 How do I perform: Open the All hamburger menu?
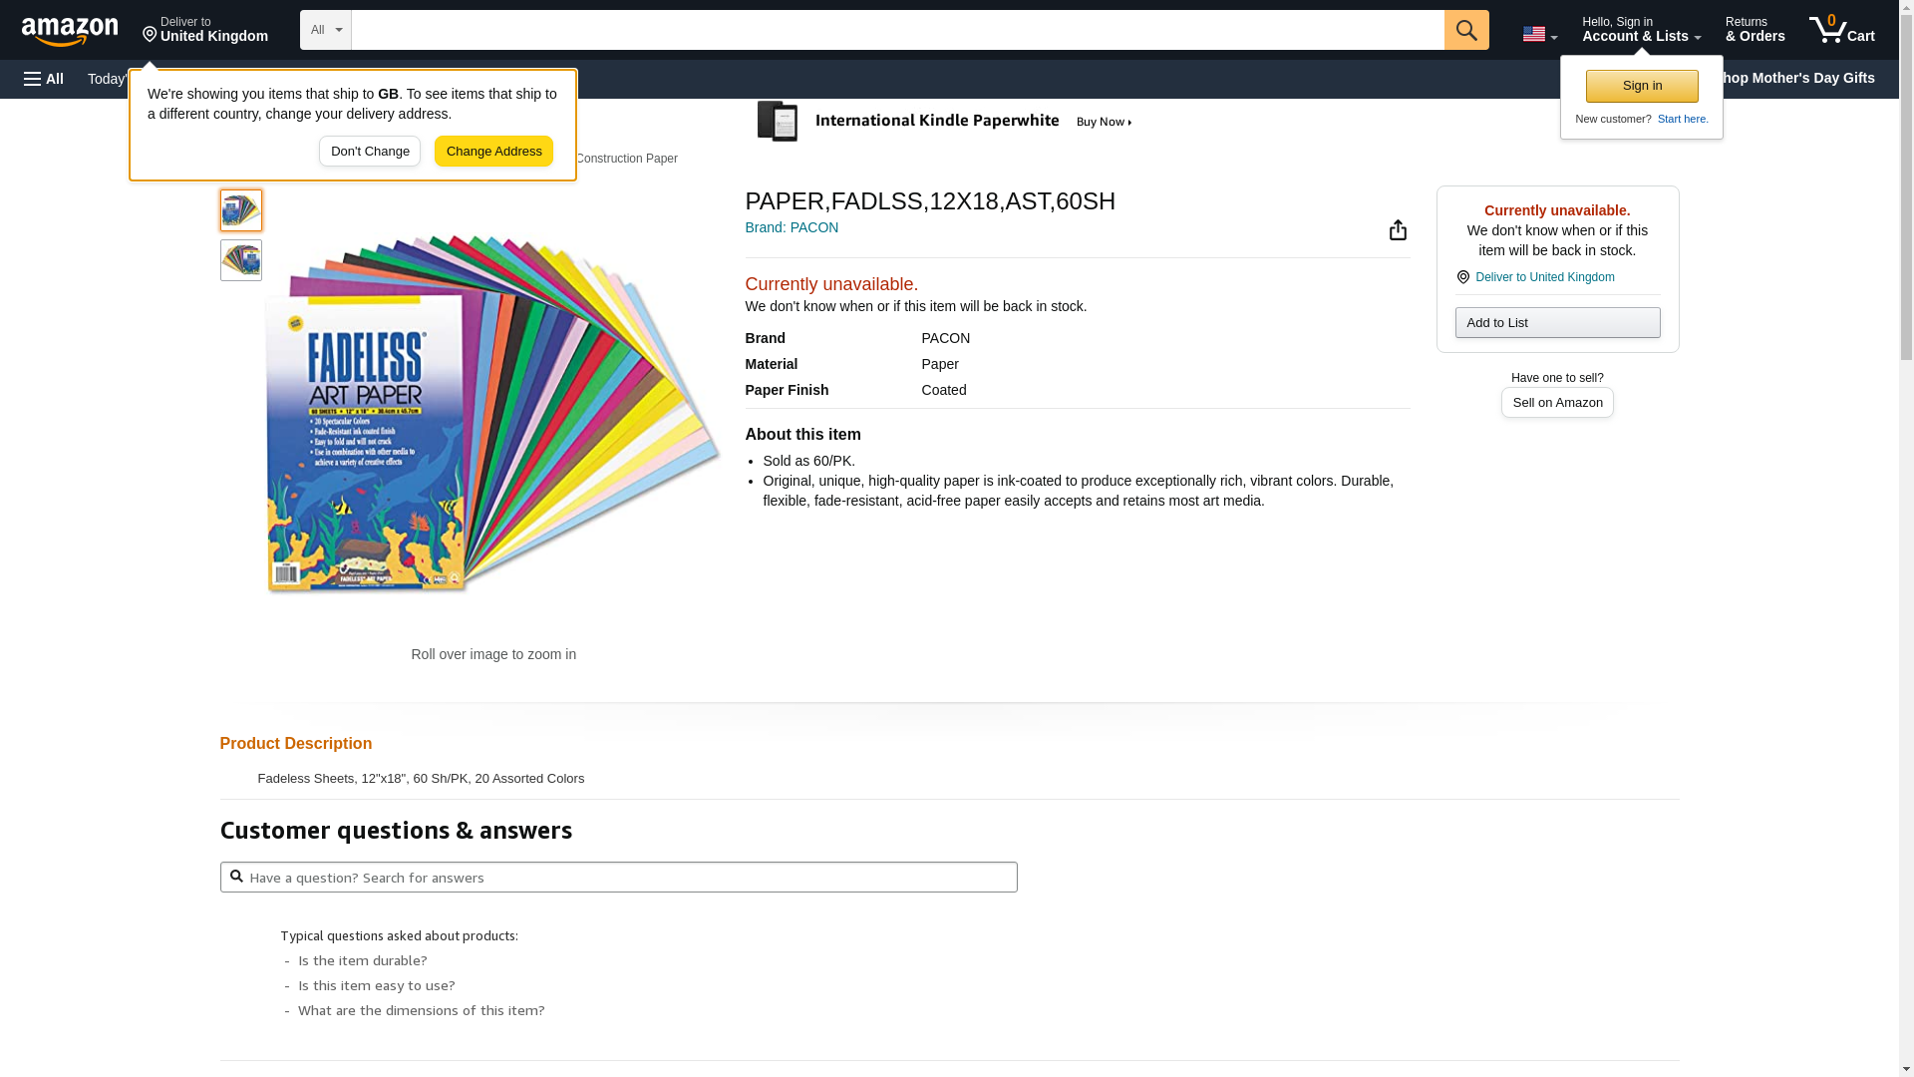coord(44,79)
